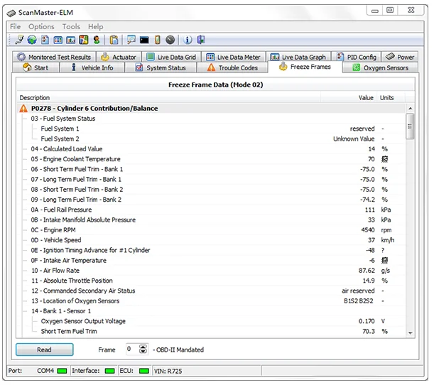Click the user figure toolbar icon

(97, 40)
